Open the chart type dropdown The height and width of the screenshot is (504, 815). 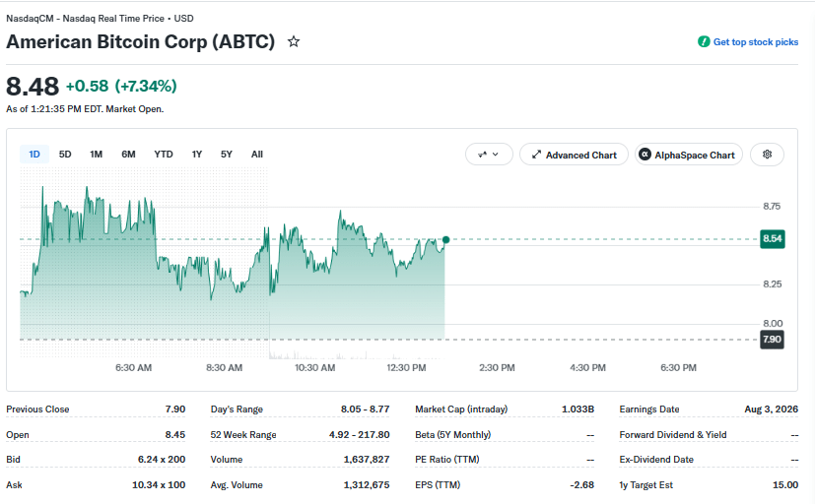(489, 155)
